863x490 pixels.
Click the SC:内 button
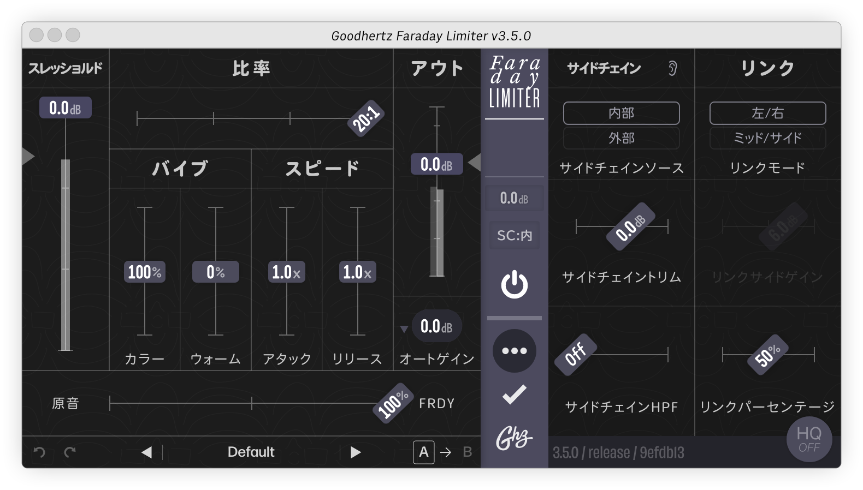coord(514,235)
